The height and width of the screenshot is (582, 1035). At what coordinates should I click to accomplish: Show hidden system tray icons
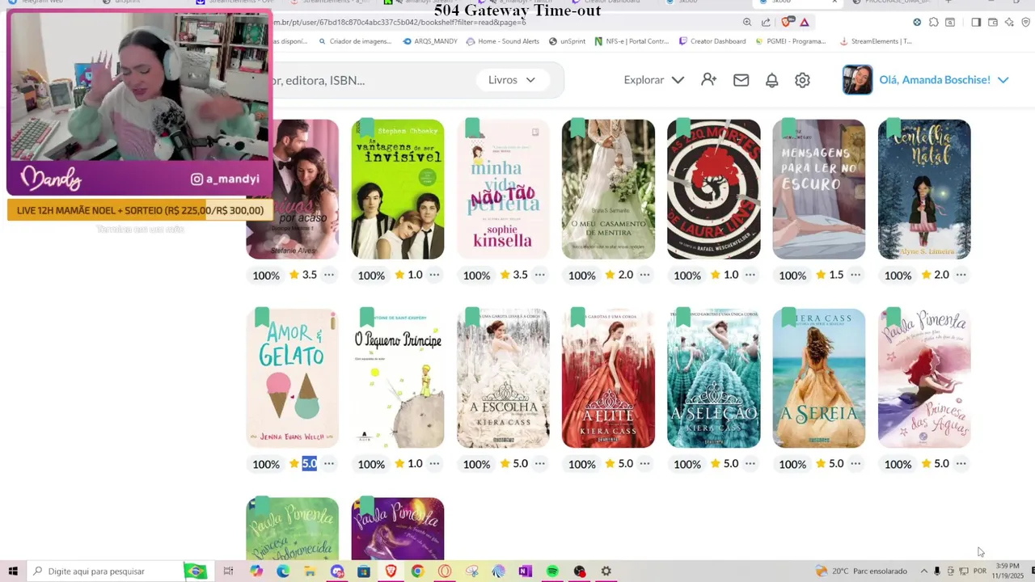tap(923, 571)
